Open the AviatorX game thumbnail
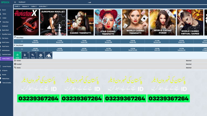207x116 pixels. (26, 23)
